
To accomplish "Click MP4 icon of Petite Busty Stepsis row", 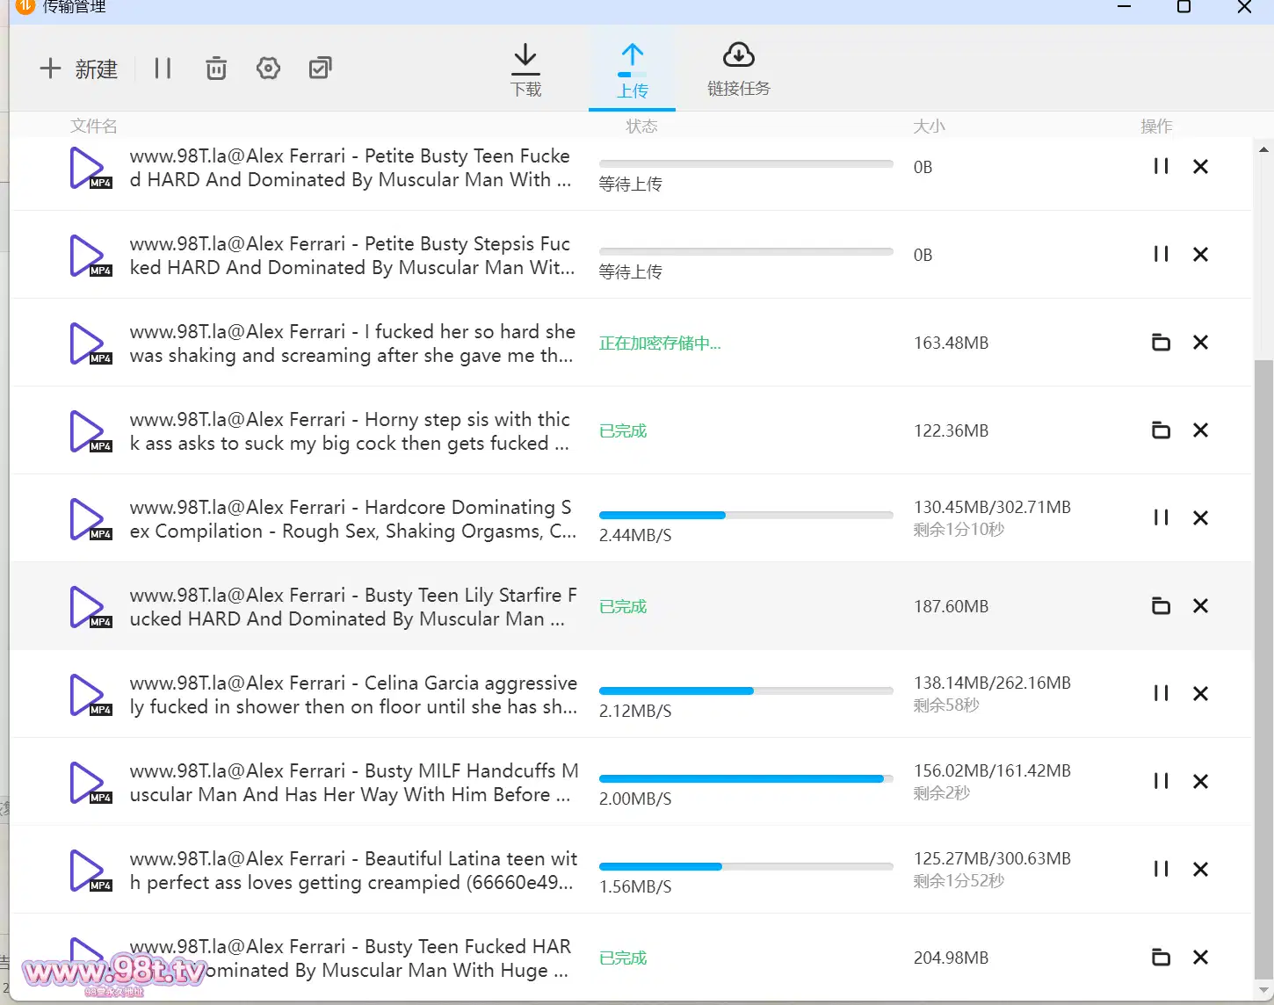I will [x=90, y=256].
